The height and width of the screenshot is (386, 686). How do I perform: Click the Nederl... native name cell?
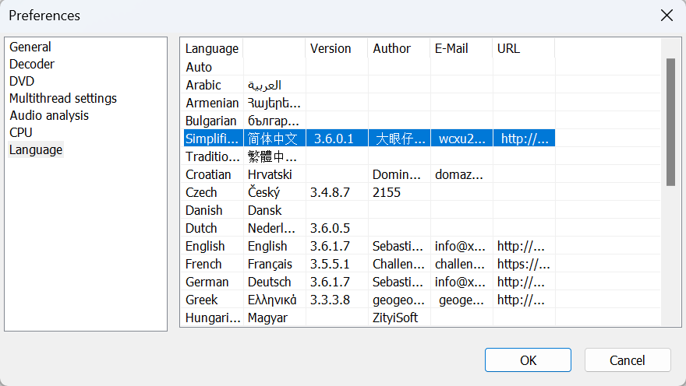click(x=271, y=228)
